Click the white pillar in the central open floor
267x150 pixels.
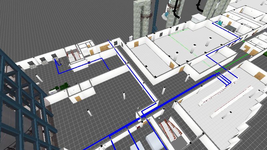[124, 96]
